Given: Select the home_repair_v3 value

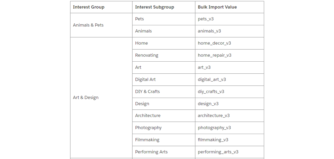Looking at the screenshot, I should pos(215,55).
